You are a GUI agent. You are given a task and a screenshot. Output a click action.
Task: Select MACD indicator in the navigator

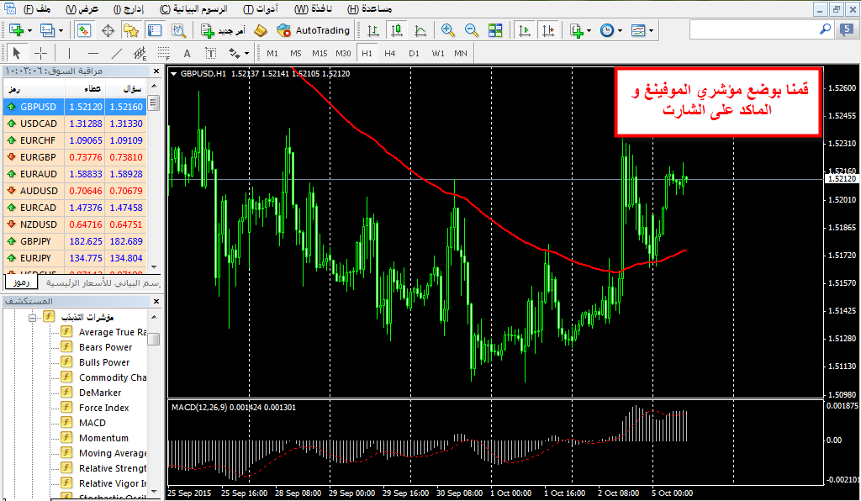tap(92, 423)
